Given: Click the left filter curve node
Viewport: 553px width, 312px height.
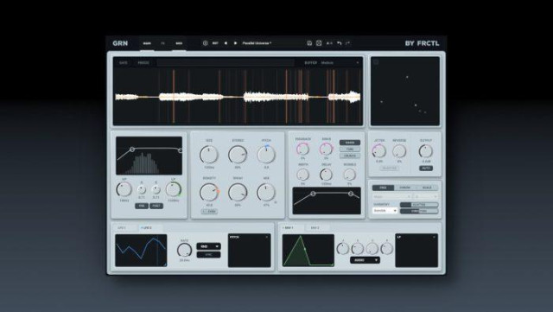Looking at the screenshot, I should pyautogui.click(x=132, y=150).
